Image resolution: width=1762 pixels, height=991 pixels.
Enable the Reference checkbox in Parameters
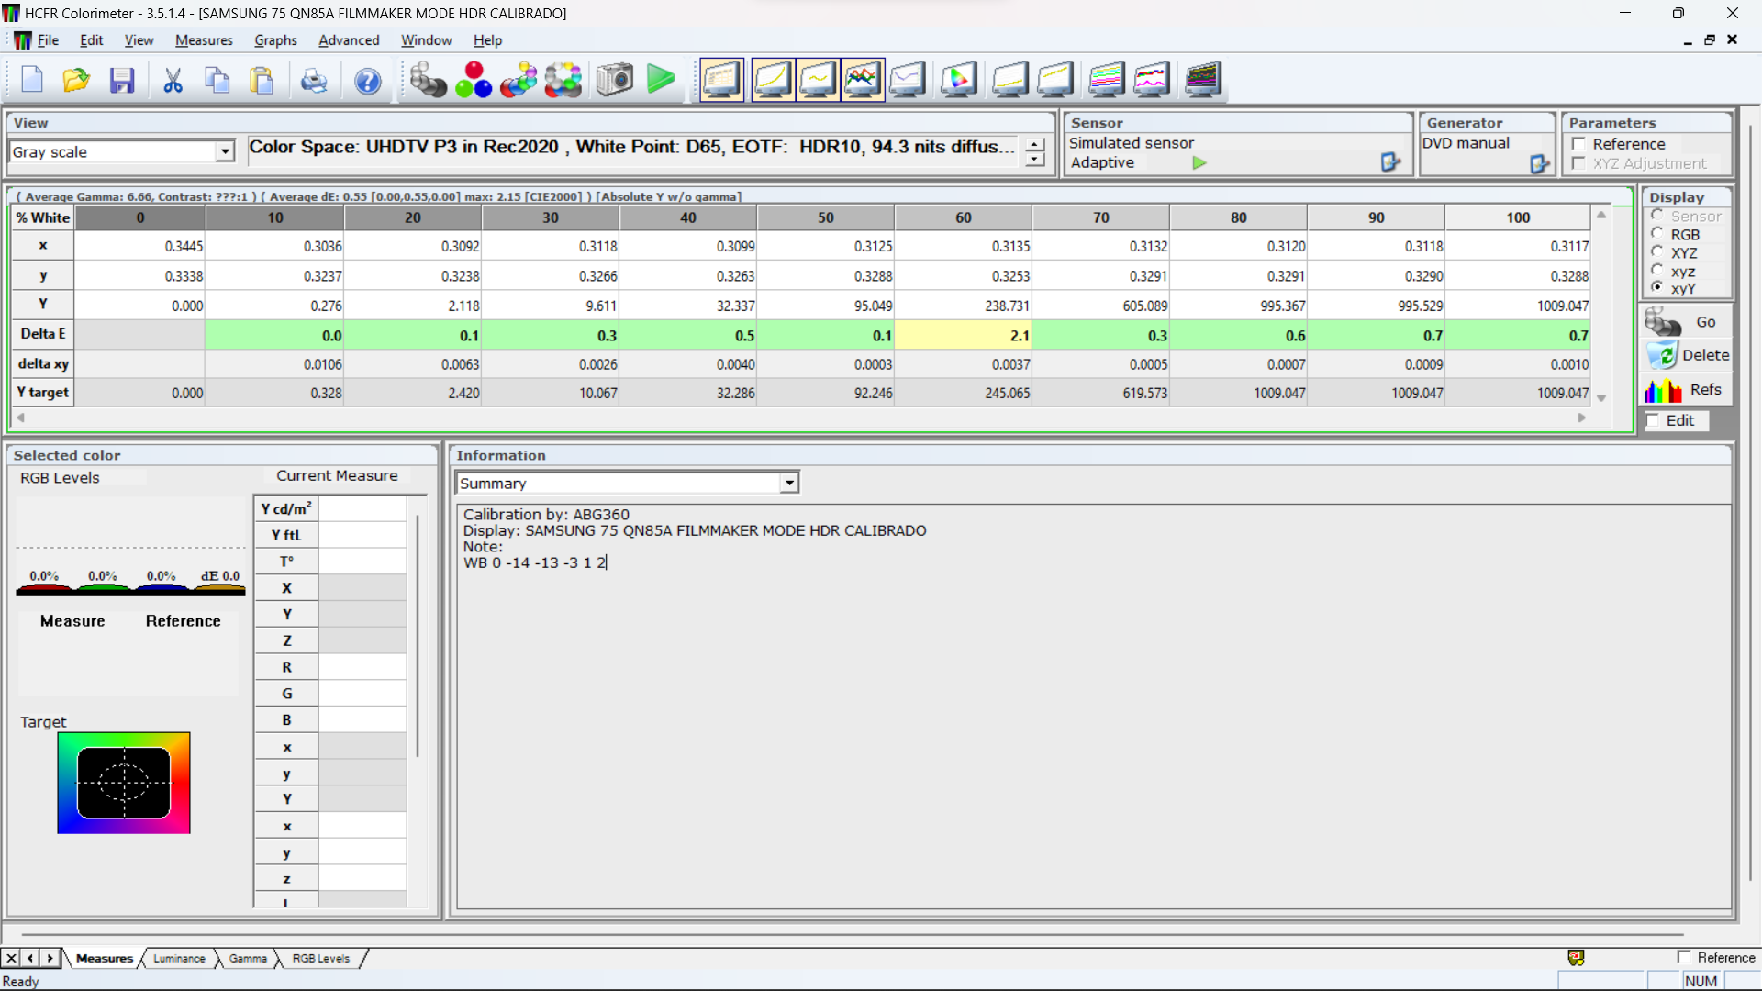tap(1579, 144)
